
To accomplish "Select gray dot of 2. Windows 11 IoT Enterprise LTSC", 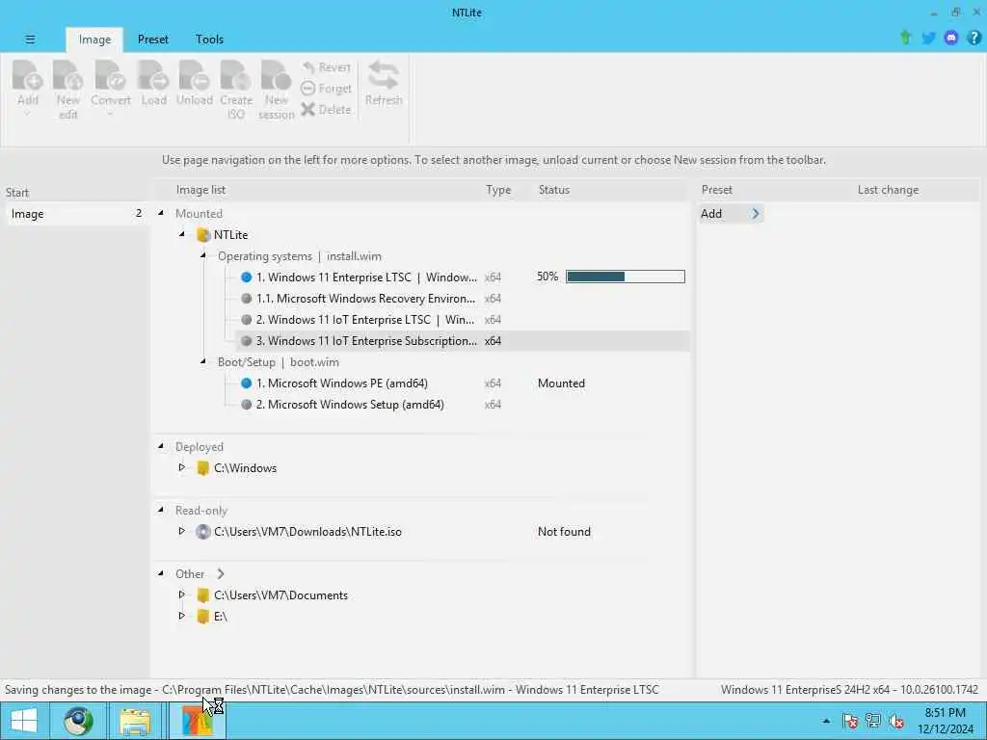I will [x=246, y=320].
